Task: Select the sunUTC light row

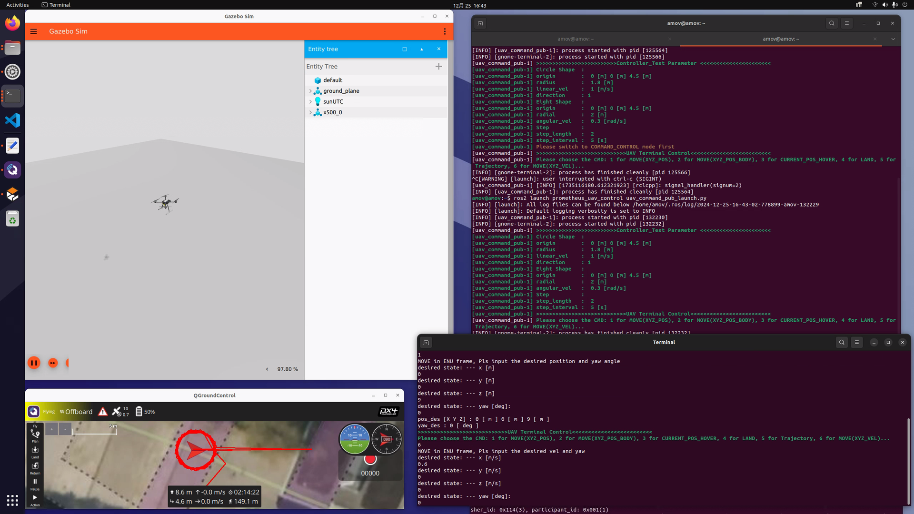Action: 376,102
